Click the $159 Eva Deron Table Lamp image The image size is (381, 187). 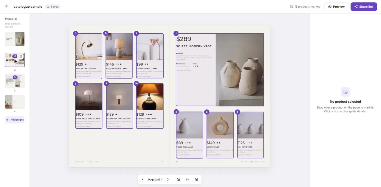119,97
